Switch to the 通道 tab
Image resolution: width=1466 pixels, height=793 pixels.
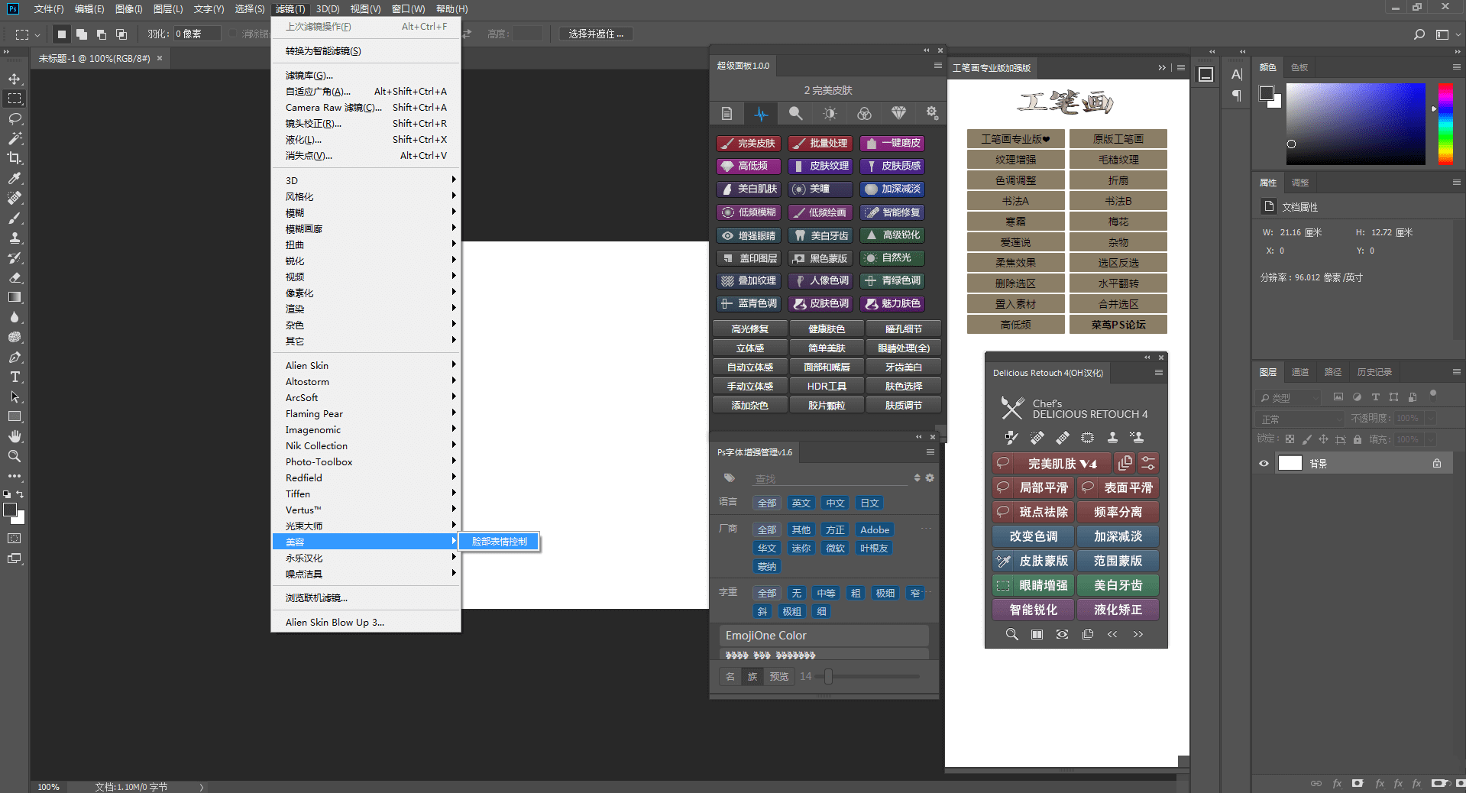(1299, 372)
